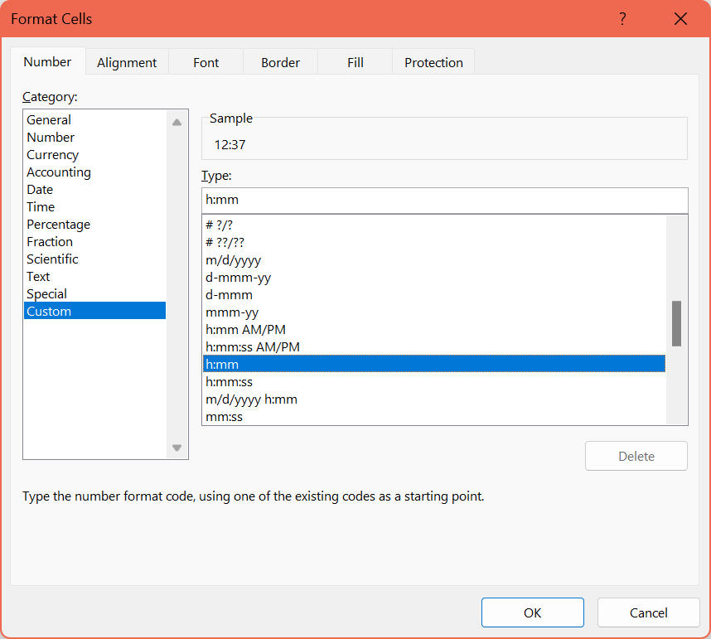
Task: Click inside the Type input field
Action: point(444,201)
